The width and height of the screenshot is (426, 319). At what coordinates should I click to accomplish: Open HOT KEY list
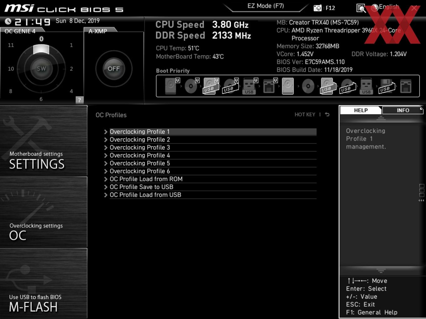coord(305,114)
